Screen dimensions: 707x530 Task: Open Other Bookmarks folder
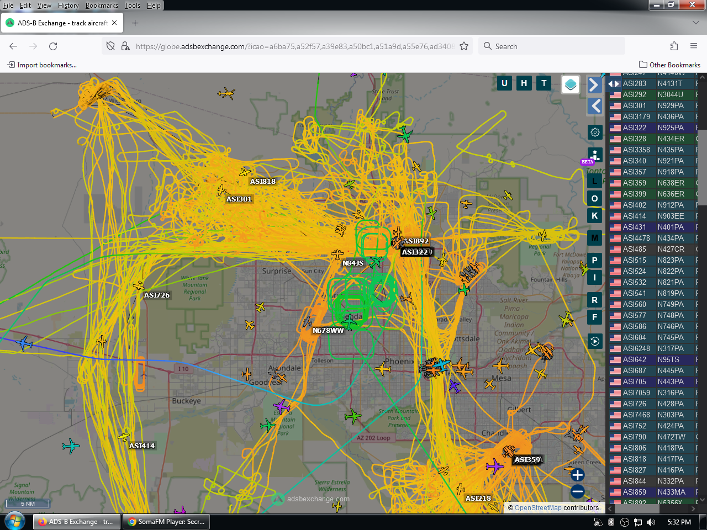[x=669, y=65]
